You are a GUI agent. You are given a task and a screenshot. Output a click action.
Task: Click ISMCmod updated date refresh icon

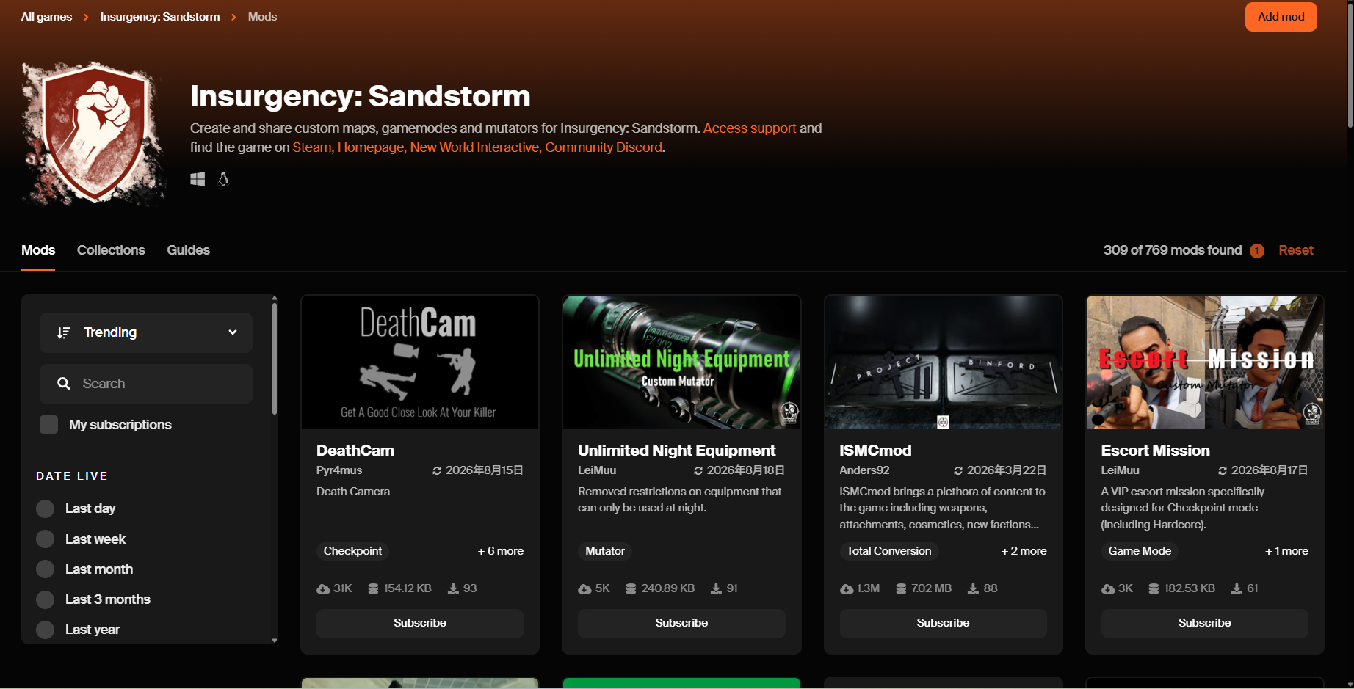[x=958, y=470]
